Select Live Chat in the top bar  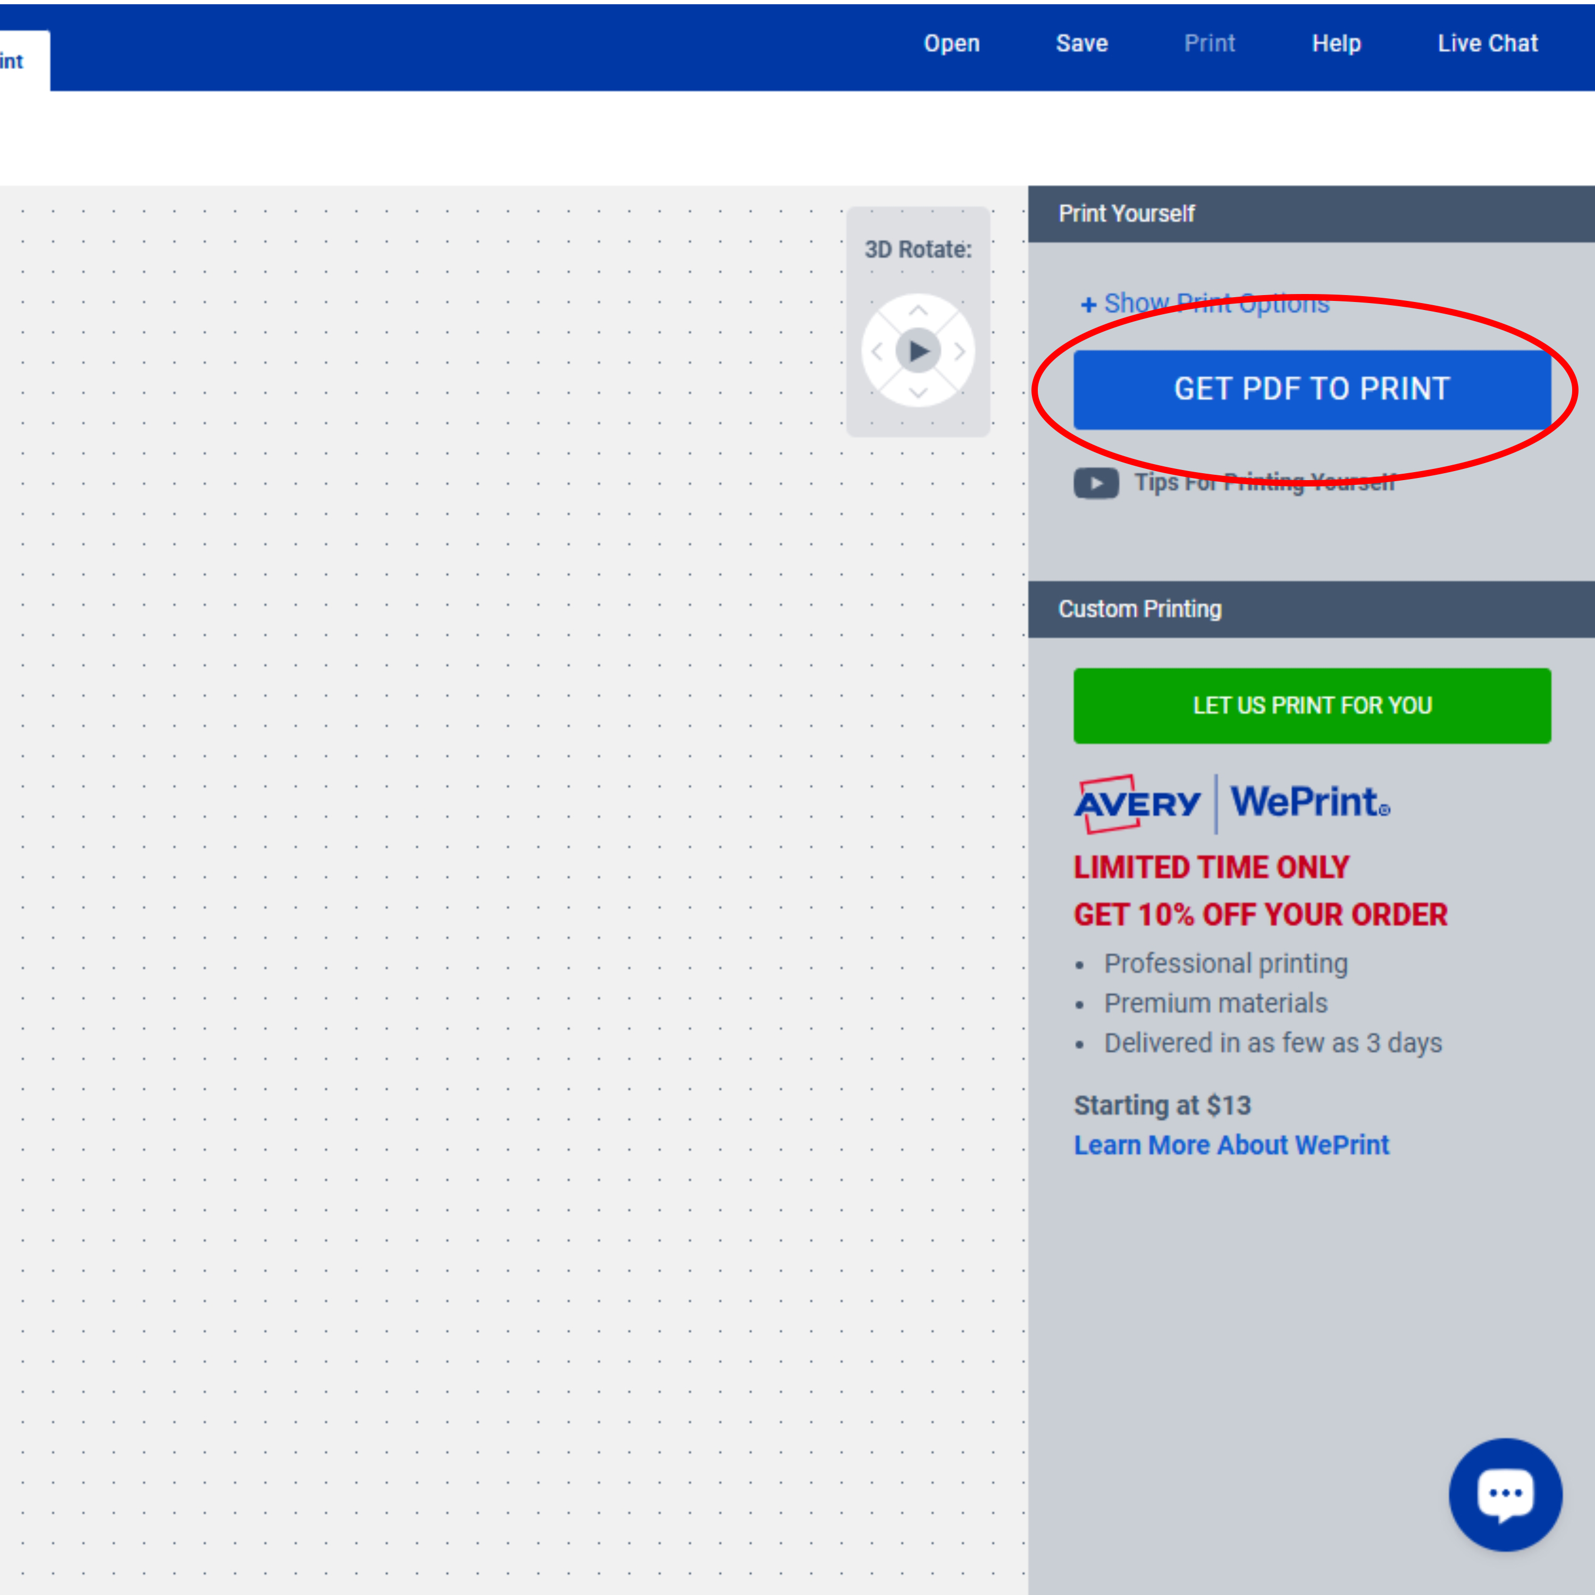[1488, 43]
